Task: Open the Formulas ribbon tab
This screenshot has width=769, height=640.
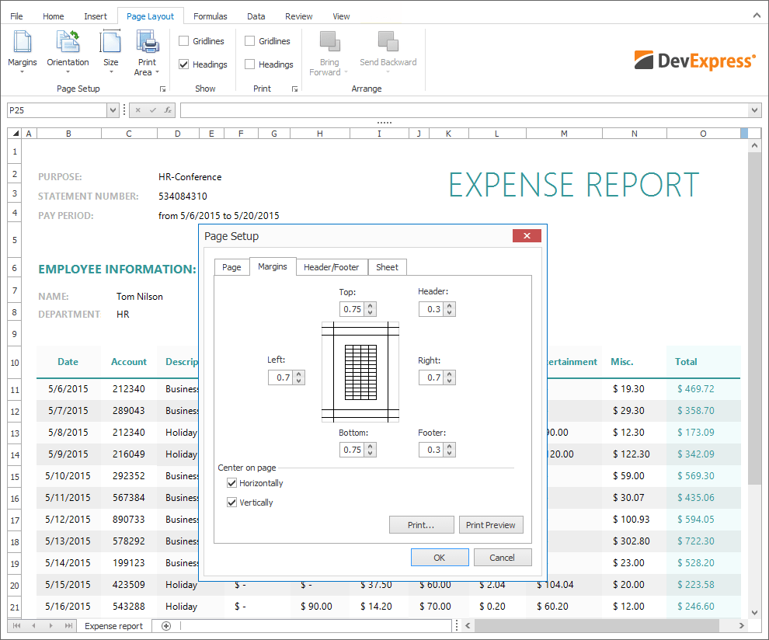Action: pyautogui.click(x=211, y=16)
